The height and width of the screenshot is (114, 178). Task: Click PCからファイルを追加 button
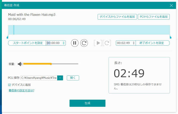(x=154, y=17)
